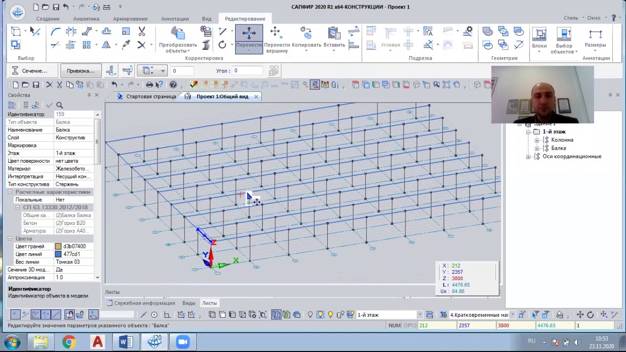This screenshot has width=626, height=352.
Task: Click the search magnifier in Свойства panel
Action: [x=60, y=105]
